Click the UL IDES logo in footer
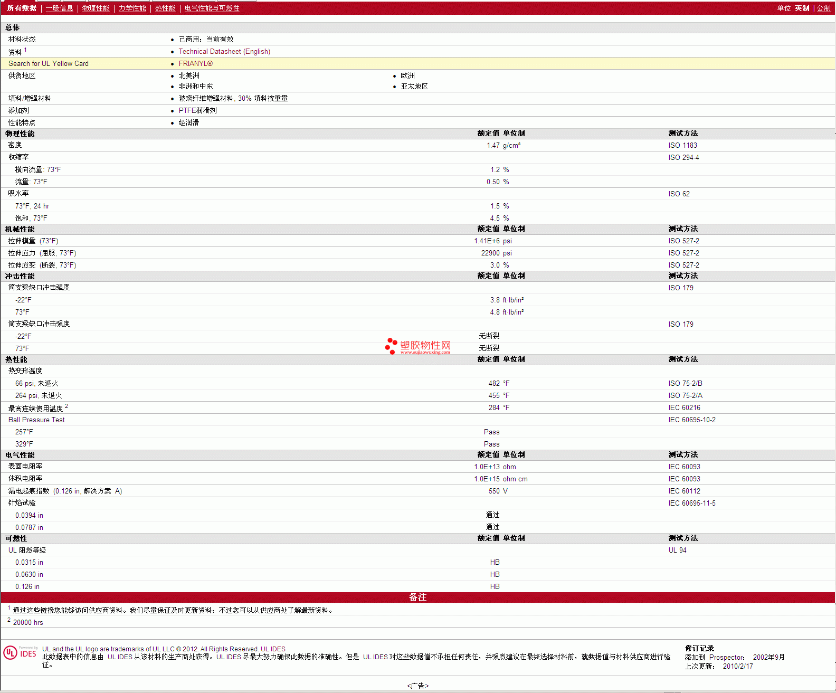 (x=20, y=653)
